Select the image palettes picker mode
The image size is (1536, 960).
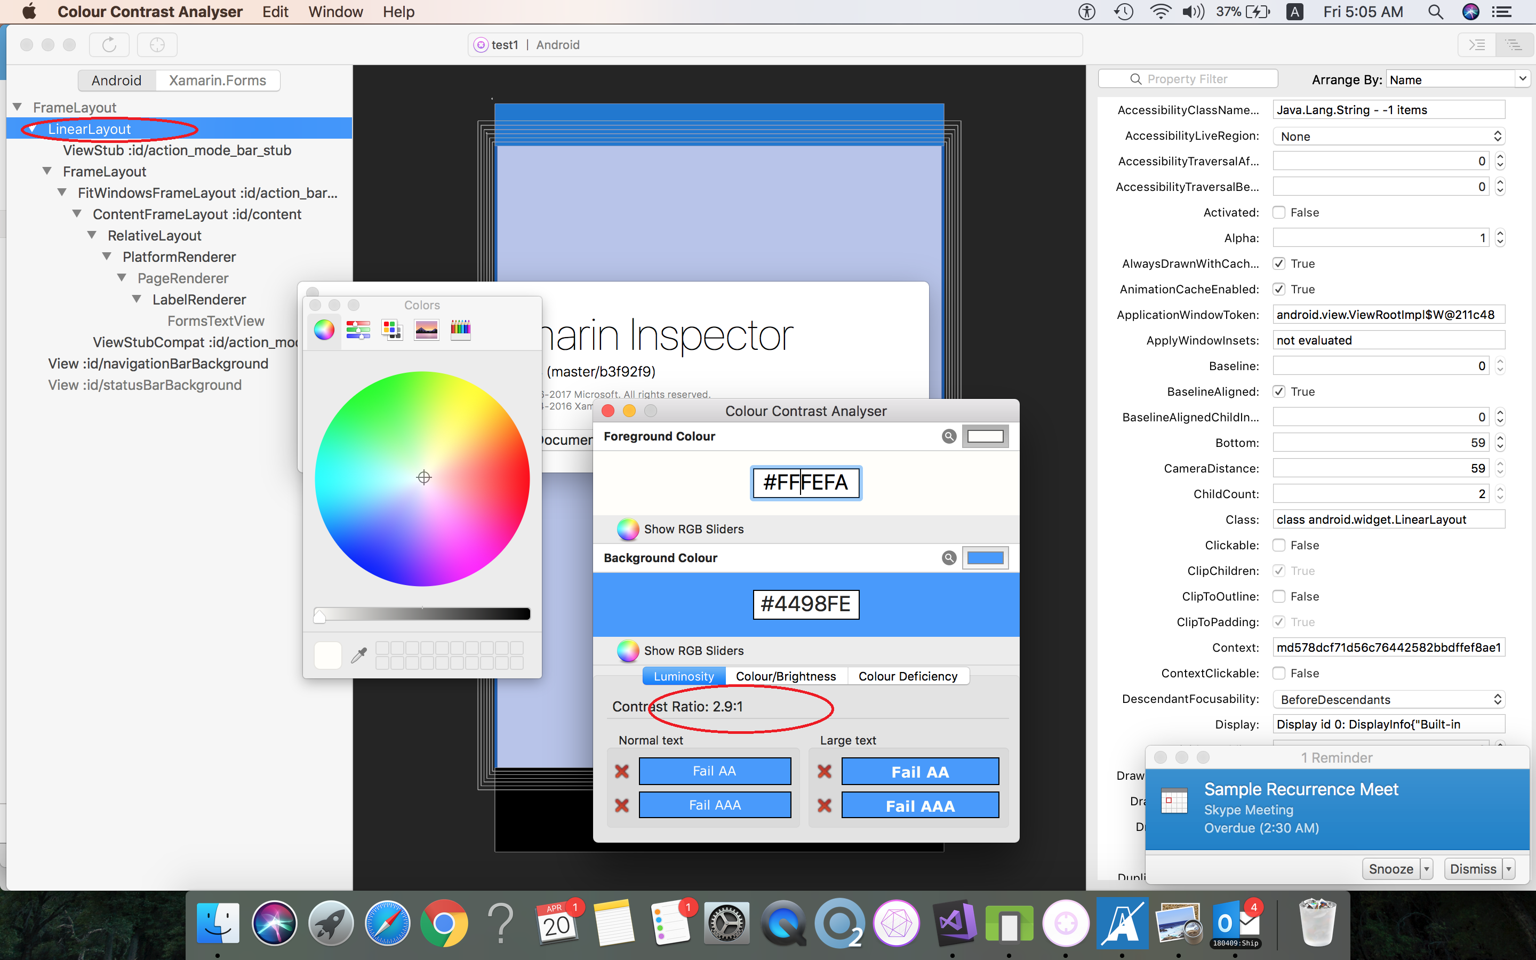click(x=427, y=330)
